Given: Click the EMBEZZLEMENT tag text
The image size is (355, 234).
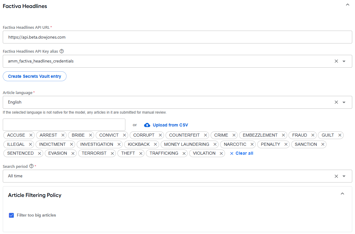Looking at the screenshot, I should [260, 135].
